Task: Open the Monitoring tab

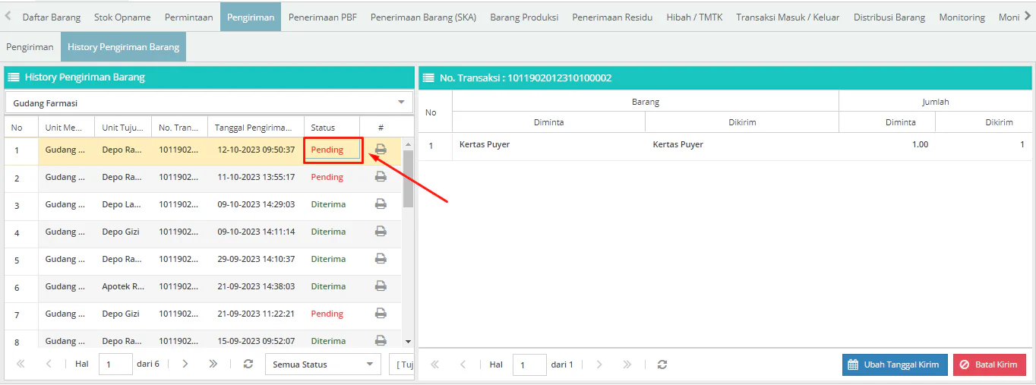Action: click(962, 17)
